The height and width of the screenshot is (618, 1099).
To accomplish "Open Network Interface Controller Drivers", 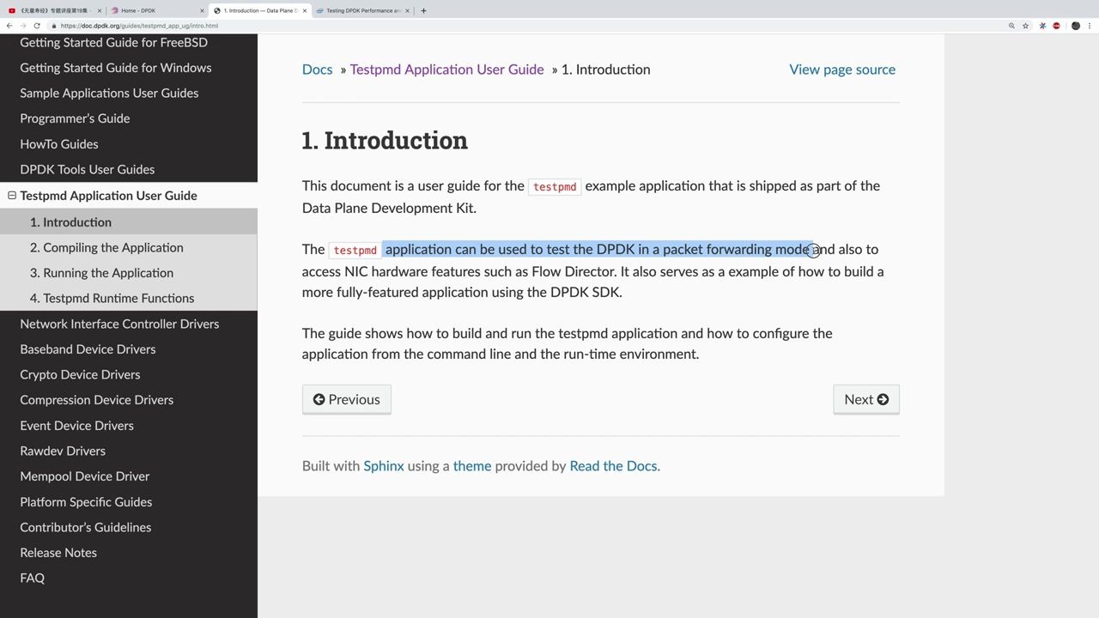I will pos(119,324).
